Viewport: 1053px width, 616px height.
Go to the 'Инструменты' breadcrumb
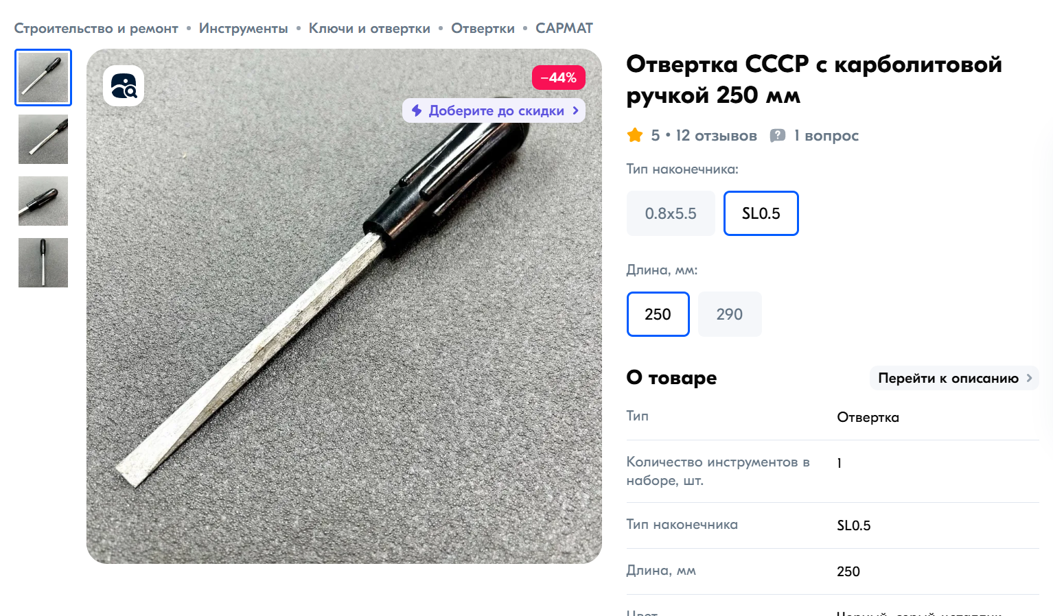tap(244, 28)
